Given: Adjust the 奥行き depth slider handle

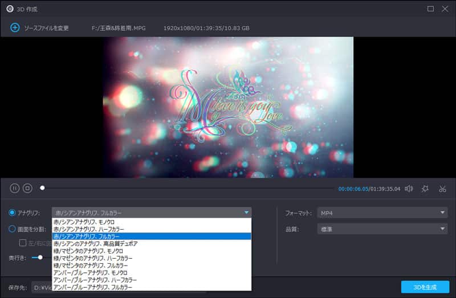Looking at the screenshot, I should click(x=40, y=258).
